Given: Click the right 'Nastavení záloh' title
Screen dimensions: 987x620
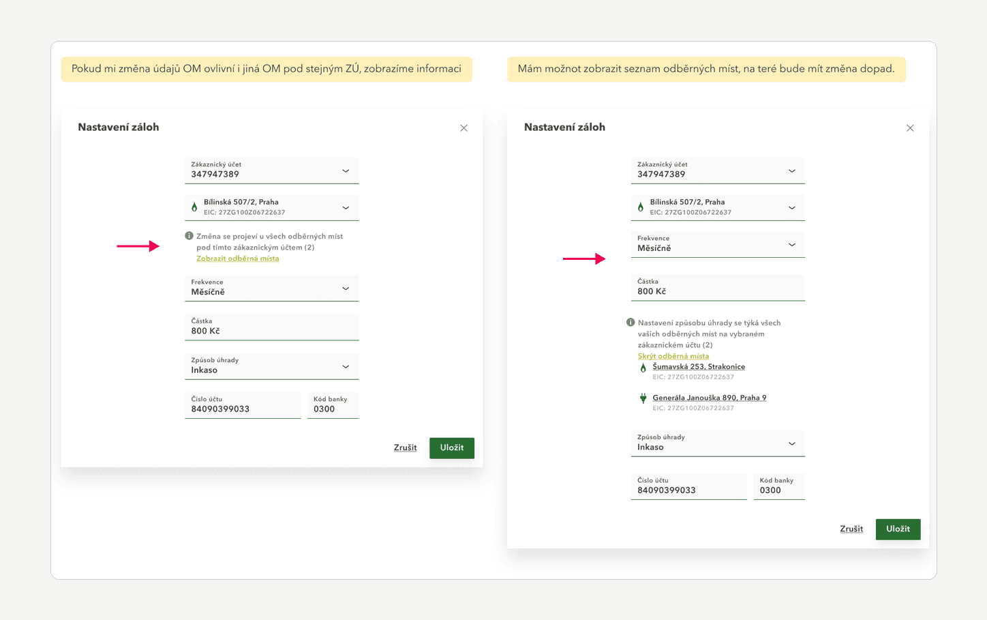Looking at the screenshot, I should (564, 127).
